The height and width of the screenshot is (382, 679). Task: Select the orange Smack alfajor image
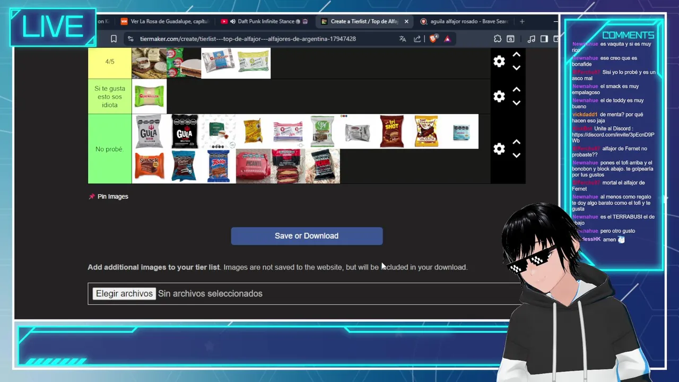(149, 166)
